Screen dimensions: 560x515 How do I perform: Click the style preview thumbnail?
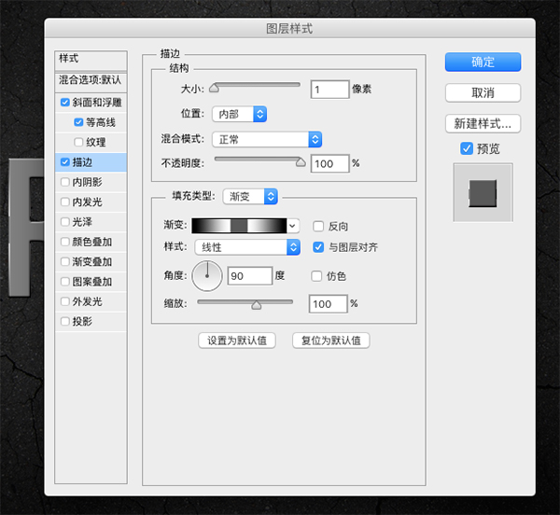click(x=483, y=193)
